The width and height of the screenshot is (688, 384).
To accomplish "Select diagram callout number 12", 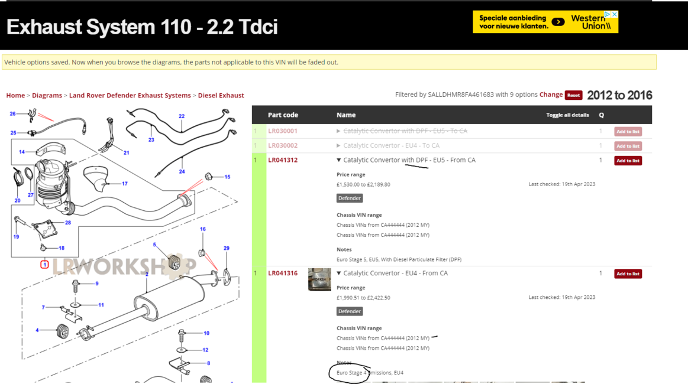I will pos(205,350).
